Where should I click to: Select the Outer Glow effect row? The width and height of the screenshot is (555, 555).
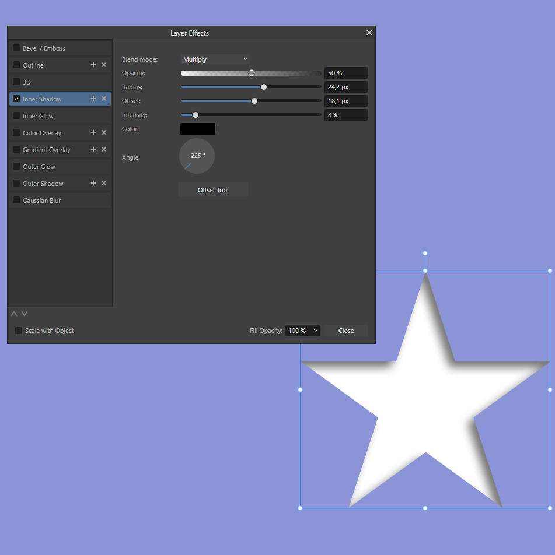click(60, 166)
